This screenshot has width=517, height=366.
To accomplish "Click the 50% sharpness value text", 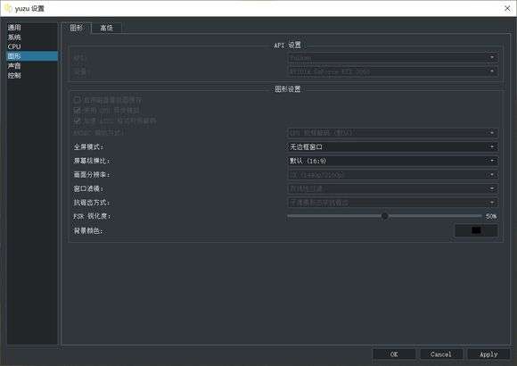I will coord(491,216).
